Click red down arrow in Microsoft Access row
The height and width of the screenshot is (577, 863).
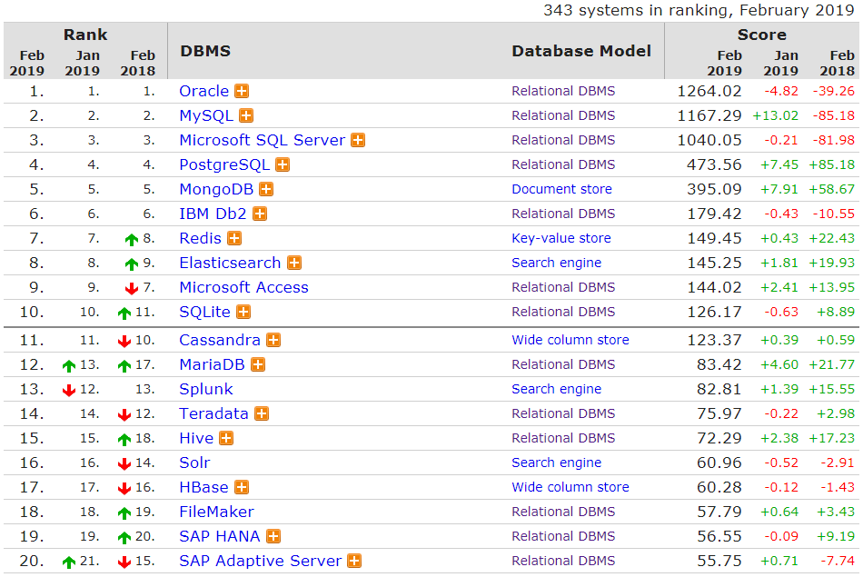[132, 288]
